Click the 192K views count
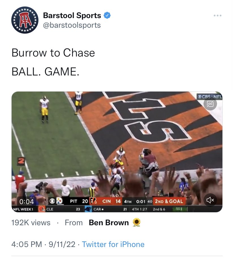The width and height of the screenshot is (234, 260). coord(31,222)
